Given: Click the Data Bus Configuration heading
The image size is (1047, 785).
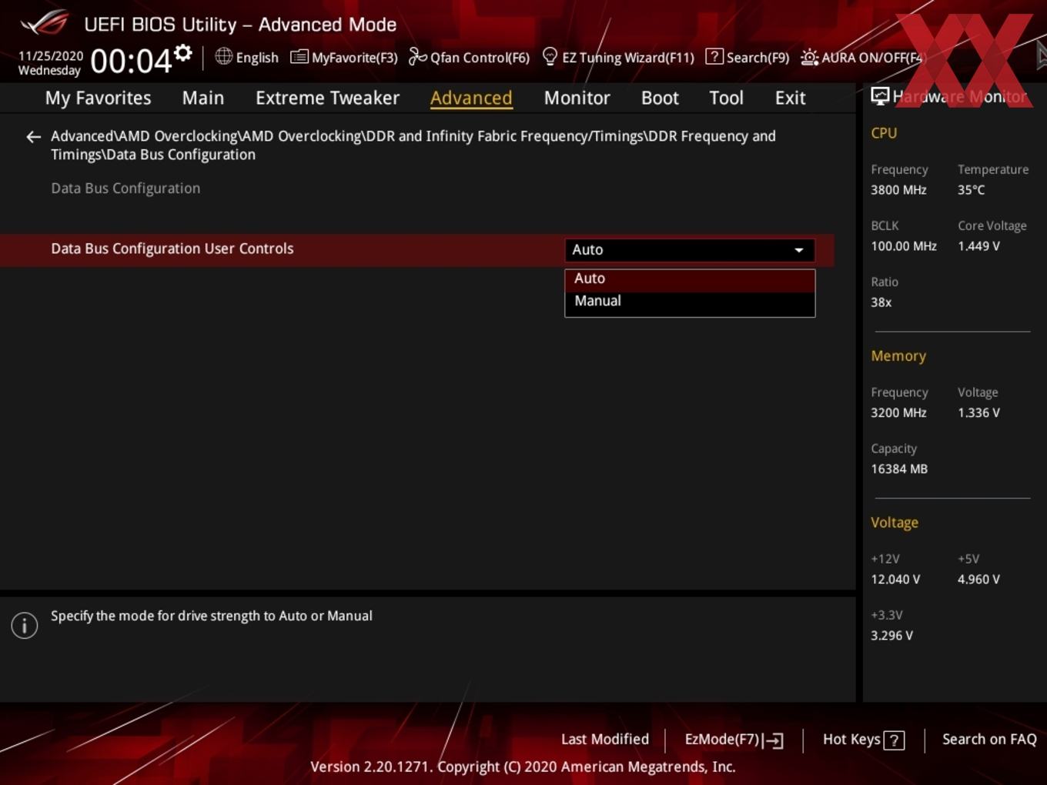Looking at the screenshot, I should tap(125, 189).
